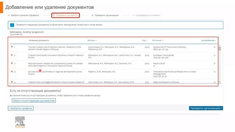Click source Geojournal of Tourism and Geosites
235x132 pixels.
click(x=170, y=47)
